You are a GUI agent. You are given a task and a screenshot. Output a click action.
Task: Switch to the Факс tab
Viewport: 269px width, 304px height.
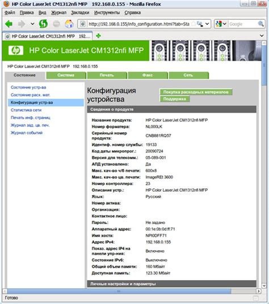click(x=148, y=75)
